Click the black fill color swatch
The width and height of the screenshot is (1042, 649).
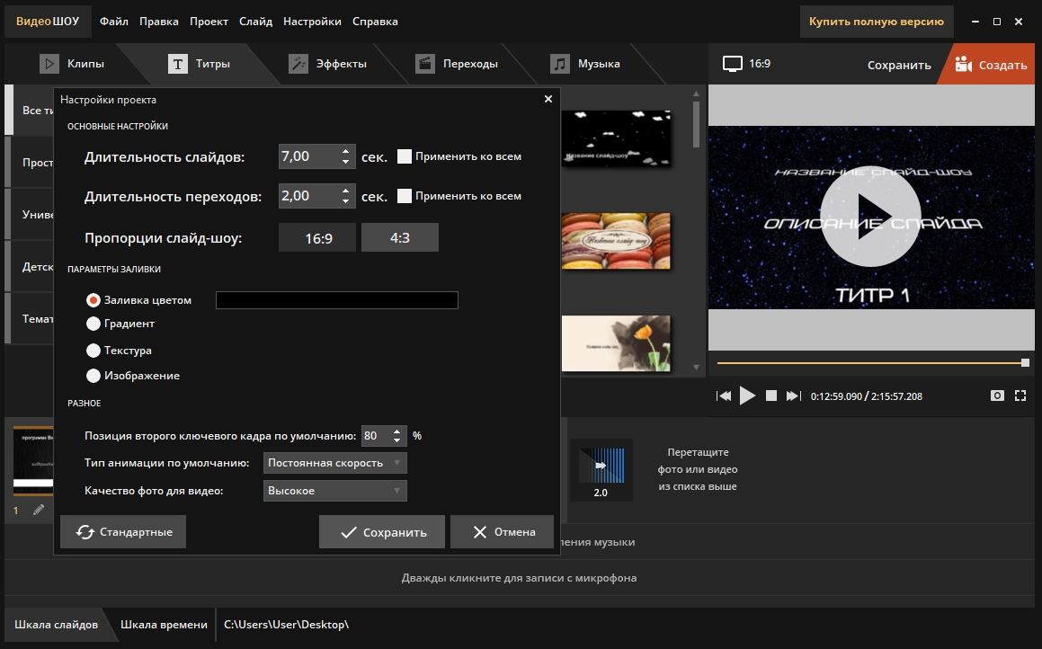pos(337,300)
